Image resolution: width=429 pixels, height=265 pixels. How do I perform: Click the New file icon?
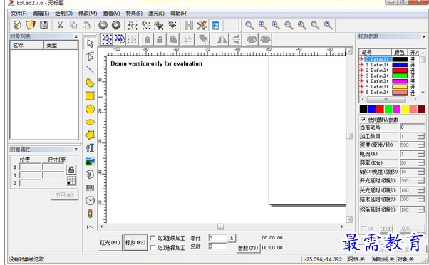tap(17, 25)
